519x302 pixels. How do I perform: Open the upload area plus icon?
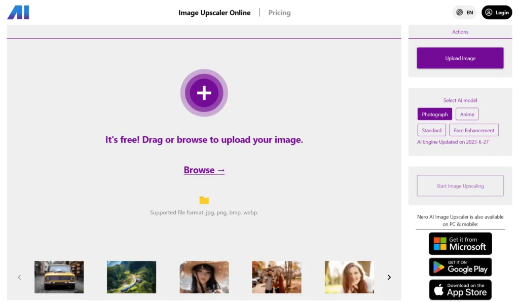click(x=204, y=93)
